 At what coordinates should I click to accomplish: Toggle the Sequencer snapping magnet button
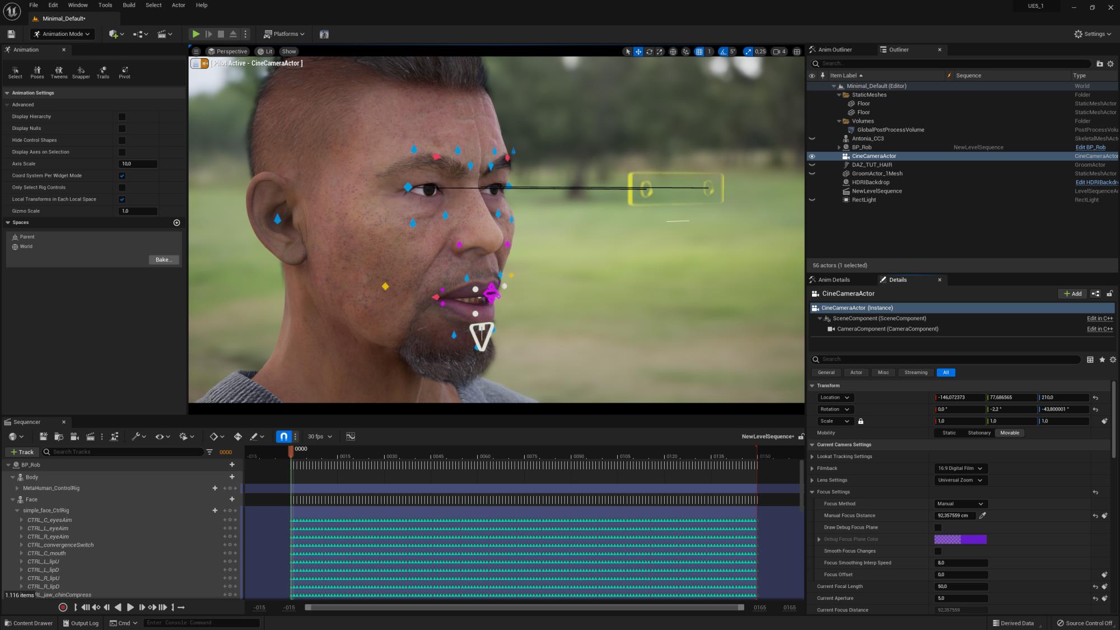pyautogui.click(x=284, y=436)
